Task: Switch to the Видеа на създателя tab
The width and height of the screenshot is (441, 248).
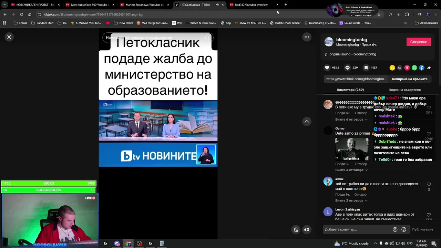Action: 404,90
